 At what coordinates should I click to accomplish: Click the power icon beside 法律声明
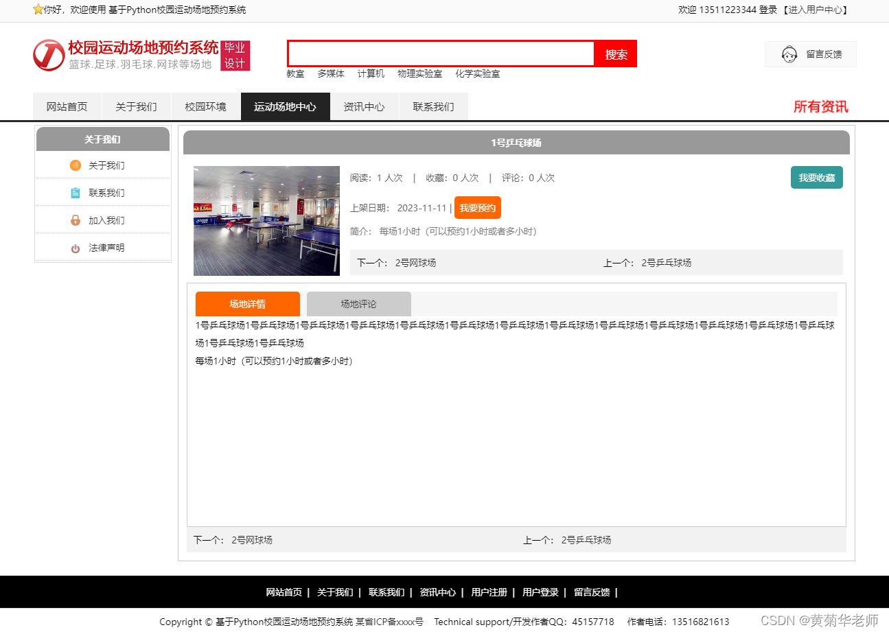[x=76, y=248]
